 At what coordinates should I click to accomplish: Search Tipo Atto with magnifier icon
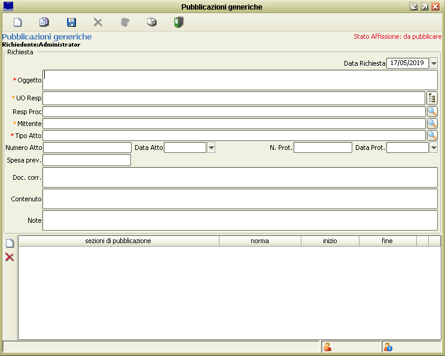coord(432,136)
